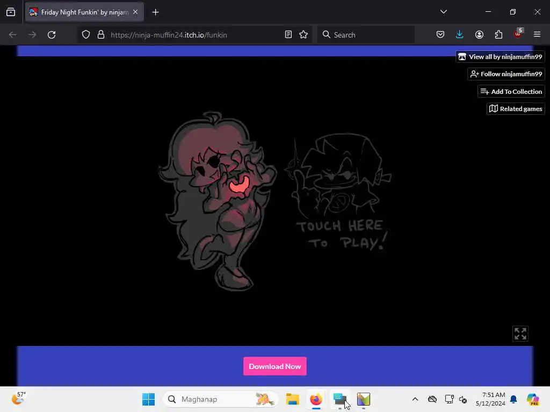Image resolution: width=550 pixels, height=412 pixels.
Task: Click the crossed-out cloud sync tray icon
Action: tap(432, 399)
